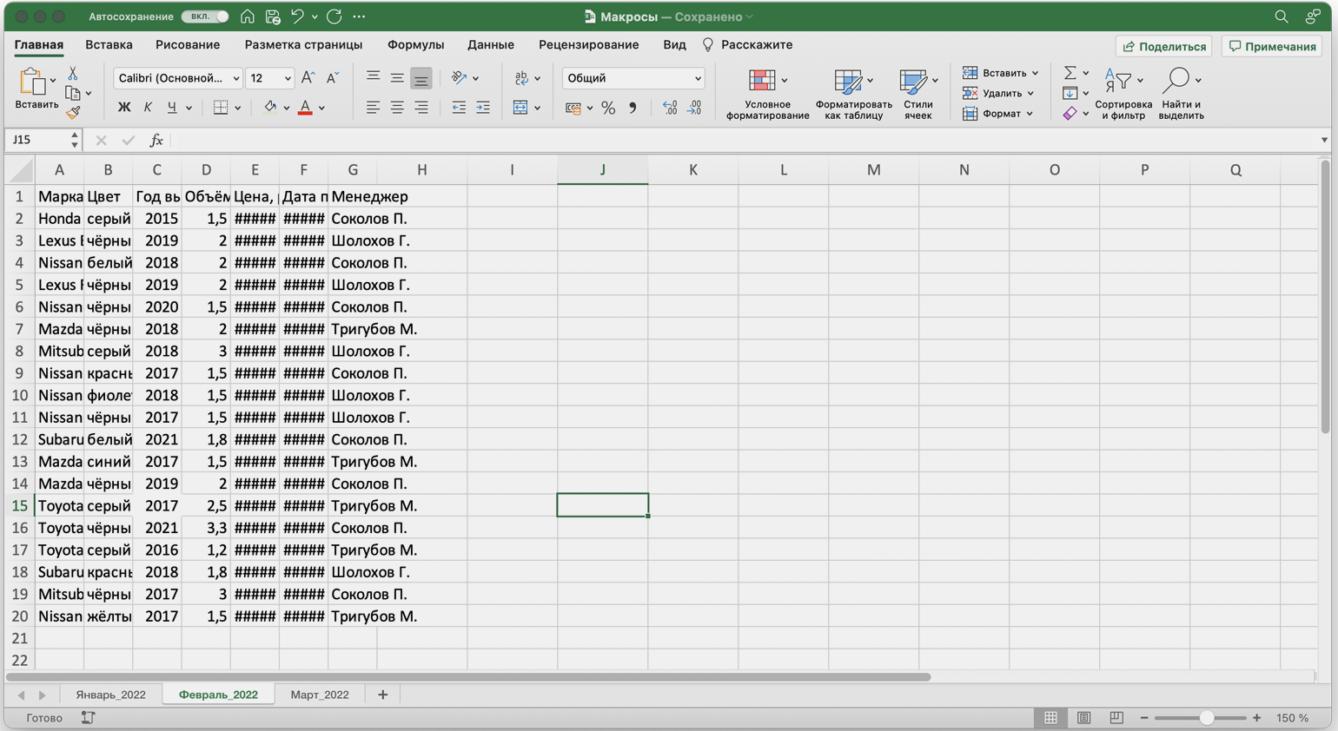Screen dimensions: 1338x731
Task: Click the font color red swatch button
Action: (305, 108)
